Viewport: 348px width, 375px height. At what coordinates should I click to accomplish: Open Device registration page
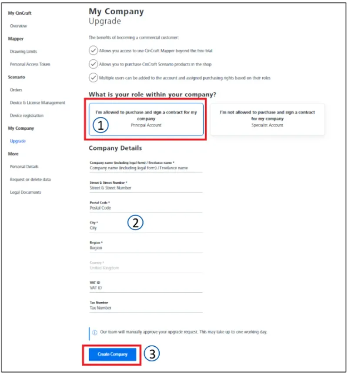click(x=27, y=115)
